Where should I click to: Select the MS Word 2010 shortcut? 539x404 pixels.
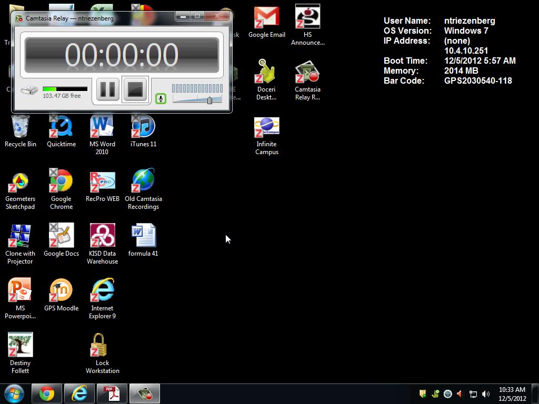point(102,135)
